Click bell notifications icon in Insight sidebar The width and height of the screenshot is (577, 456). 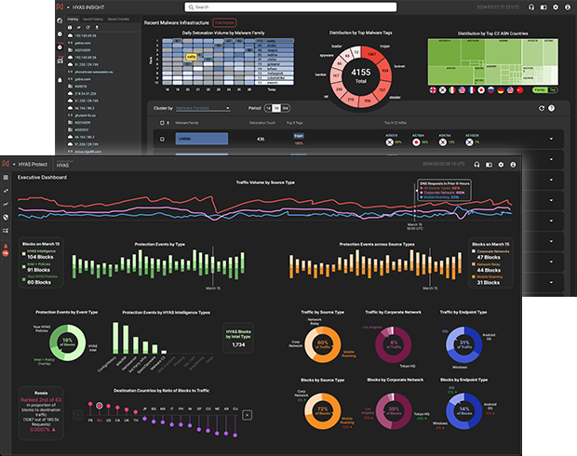[x=60, y=80]
